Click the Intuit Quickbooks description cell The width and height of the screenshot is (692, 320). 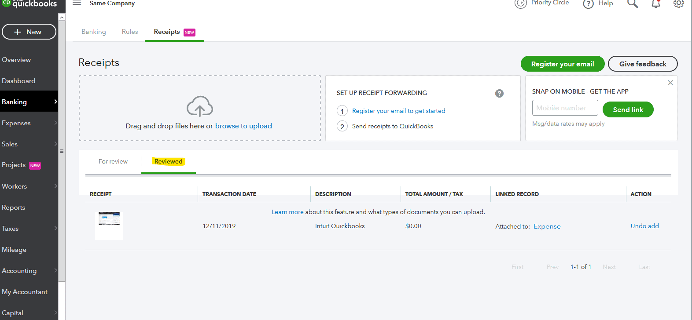340,226
